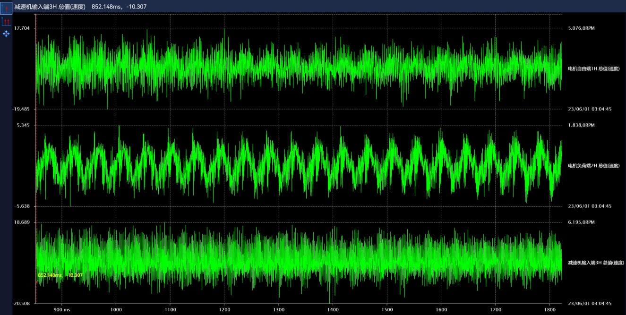This screenshot has width=626, height=315.
Task: Click the four-arrow pan icon
Action: [x=7, y=34]
